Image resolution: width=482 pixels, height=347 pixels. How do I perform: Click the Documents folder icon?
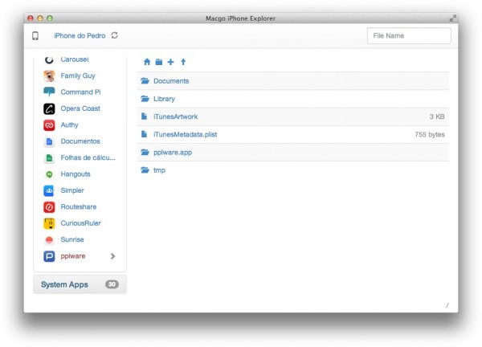(x=145, y=81)
